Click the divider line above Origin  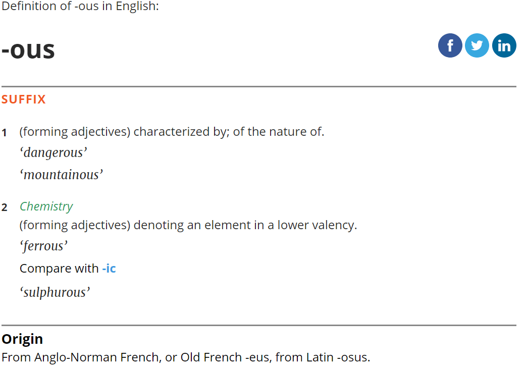pos(258,325)
